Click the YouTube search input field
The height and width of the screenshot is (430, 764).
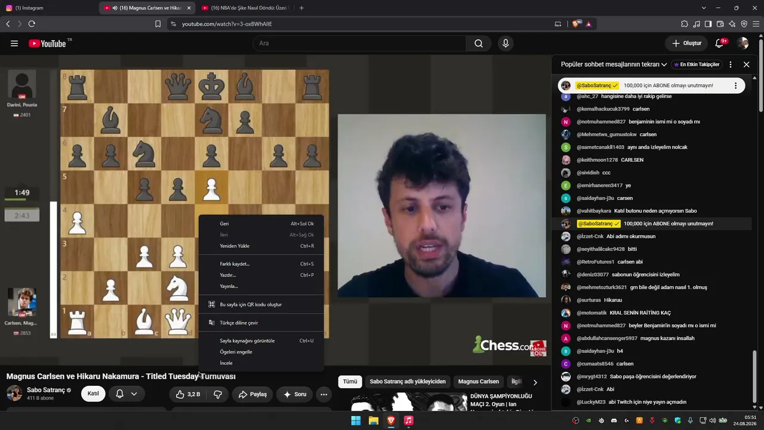[359, 43]
